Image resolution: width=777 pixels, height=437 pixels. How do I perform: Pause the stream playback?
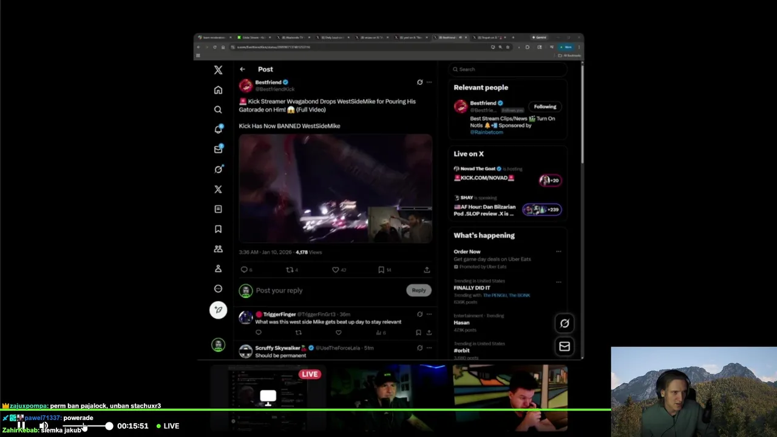coord(21,426)
